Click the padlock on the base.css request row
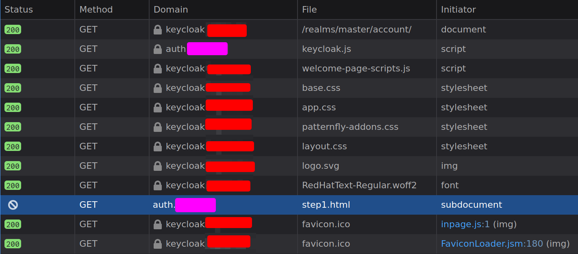 pyautogui.click(x=157, y=88)
